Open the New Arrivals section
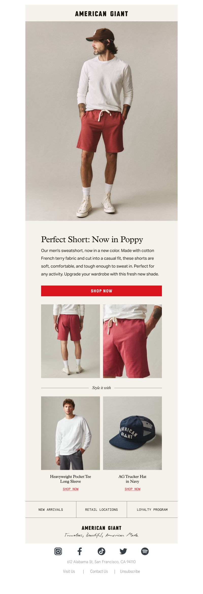 click(51, 509)
